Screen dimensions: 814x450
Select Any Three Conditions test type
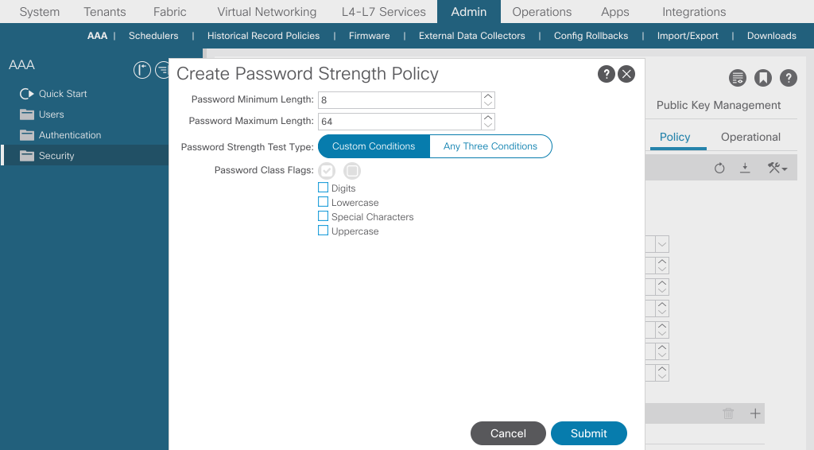[x=490, y=146]
